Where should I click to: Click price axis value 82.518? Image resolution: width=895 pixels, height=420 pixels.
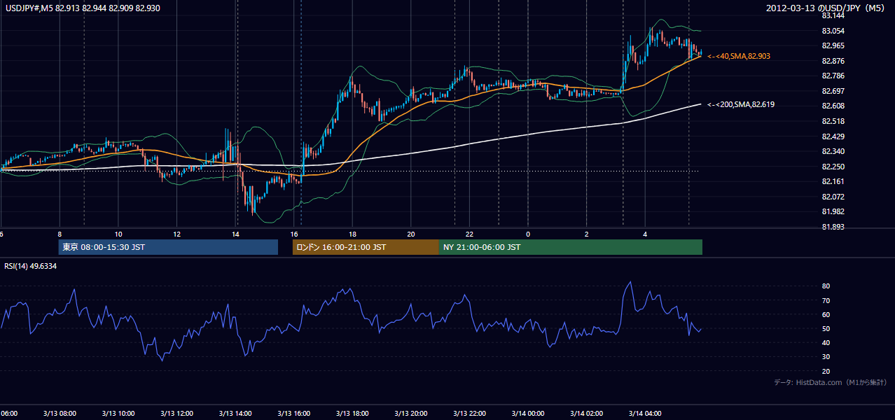833,121
